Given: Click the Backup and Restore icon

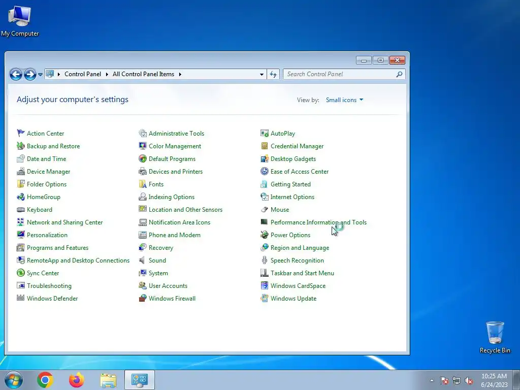Looking at the screenshot, I should [20, 146].
